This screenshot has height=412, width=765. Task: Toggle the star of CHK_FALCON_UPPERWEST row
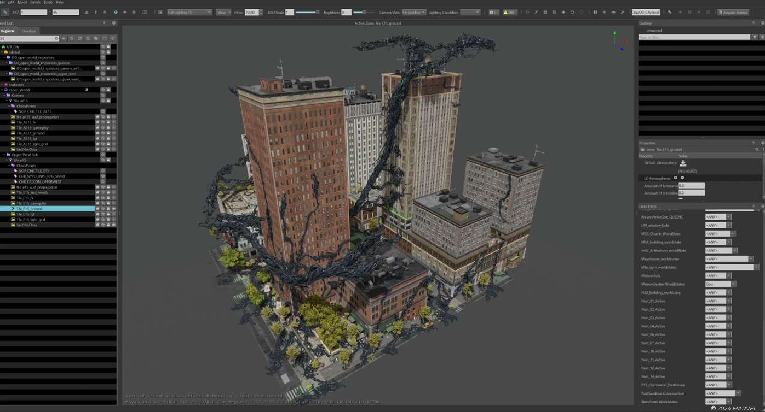click(103, 181)
